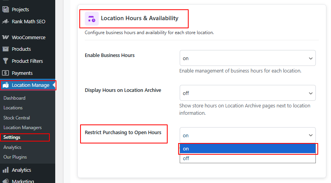Expand Display Hours on Location Archive dropdown
Image resolution: width=331 pixels, height=183 pixels.
click(x=247, y=93)
